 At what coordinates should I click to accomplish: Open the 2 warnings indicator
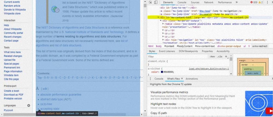coord(261,2)
